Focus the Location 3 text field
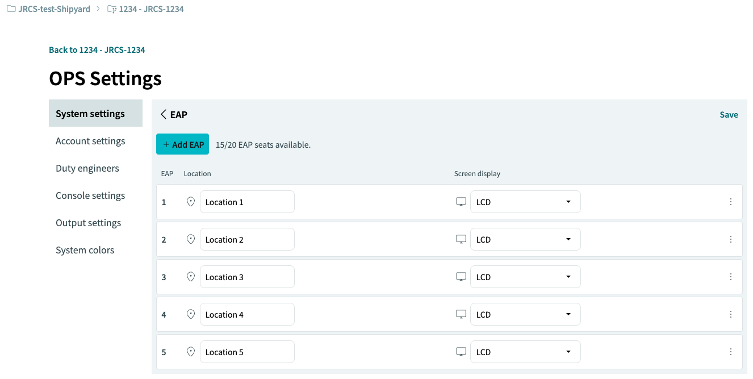The height and width of the screenshot is (379, 753). tap(247, 277)
